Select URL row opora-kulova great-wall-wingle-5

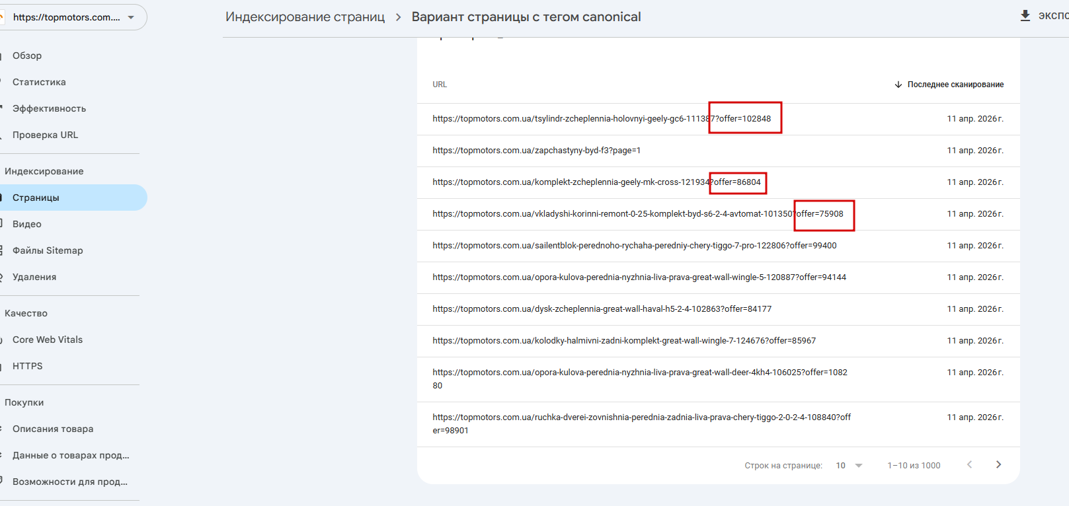pyautogui.click(x=718, y=277)
